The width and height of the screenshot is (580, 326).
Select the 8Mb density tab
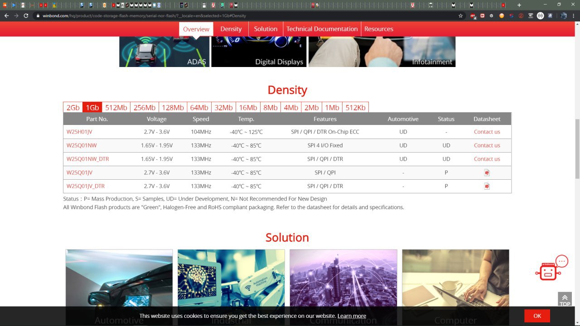tap(271, 107)
